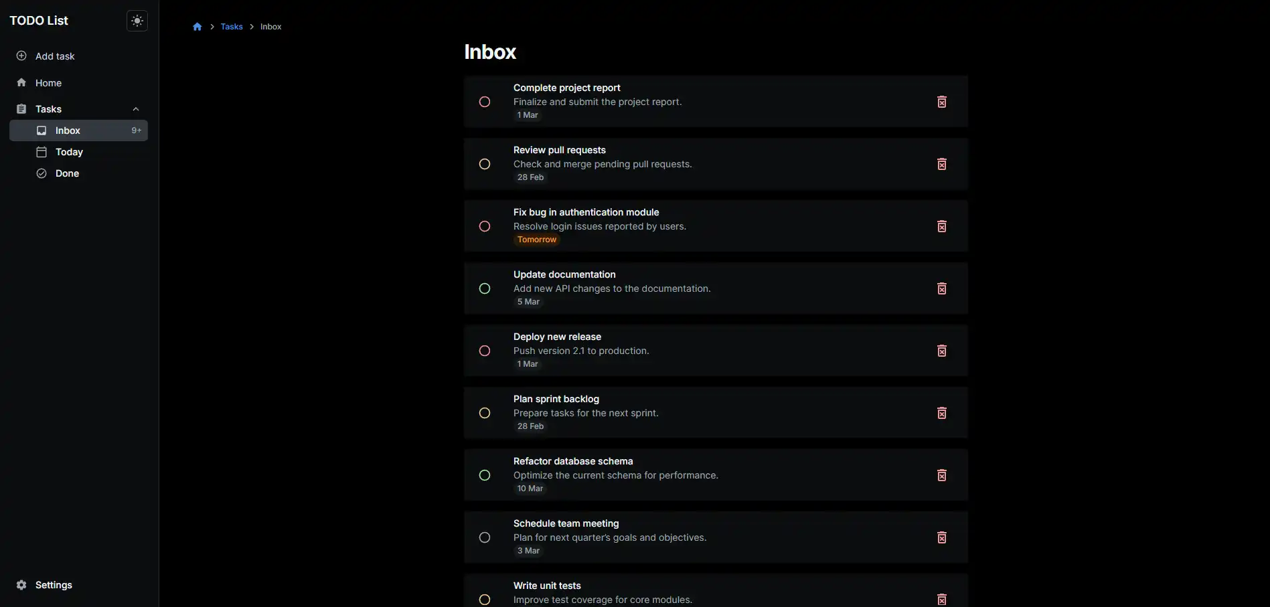Delete the Fix bug in authentication task
The width and height of the screenshot is (1270, 607).
pyautogui.click(x=941, y=226)
